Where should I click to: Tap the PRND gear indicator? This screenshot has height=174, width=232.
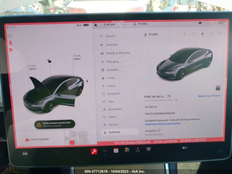(x=12, y=27)
